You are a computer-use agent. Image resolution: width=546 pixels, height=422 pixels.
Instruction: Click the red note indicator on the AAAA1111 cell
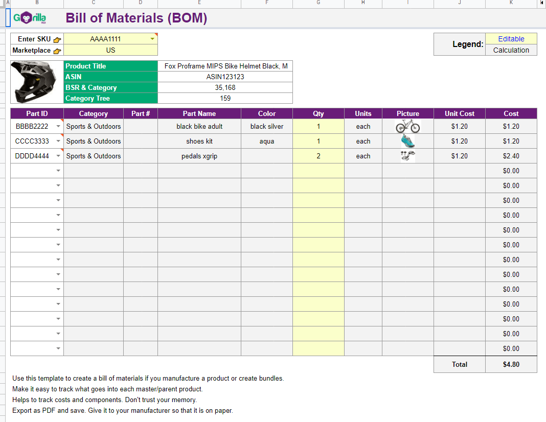pos(156,35)
